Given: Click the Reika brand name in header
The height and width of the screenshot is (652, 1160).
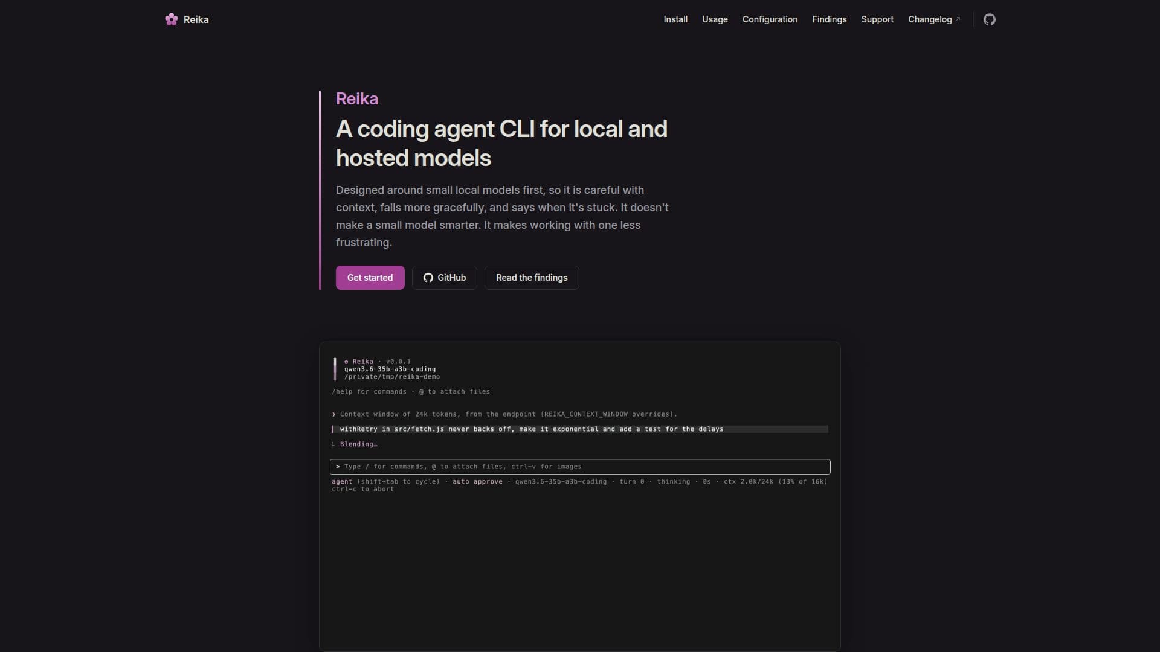Looking at the screenshot, I should click(x=196, y=19).
